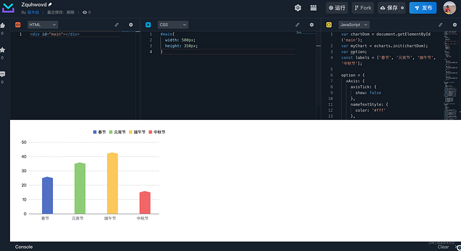Expand the JavaScript language dropdown
Screen dimensions: 461x251
coord(354,25)
